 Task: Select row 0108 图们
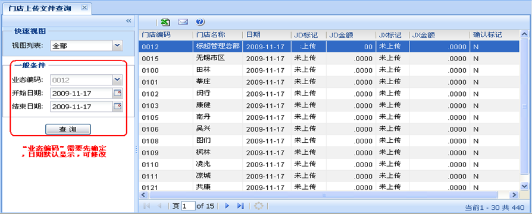[x=329, y=141]
